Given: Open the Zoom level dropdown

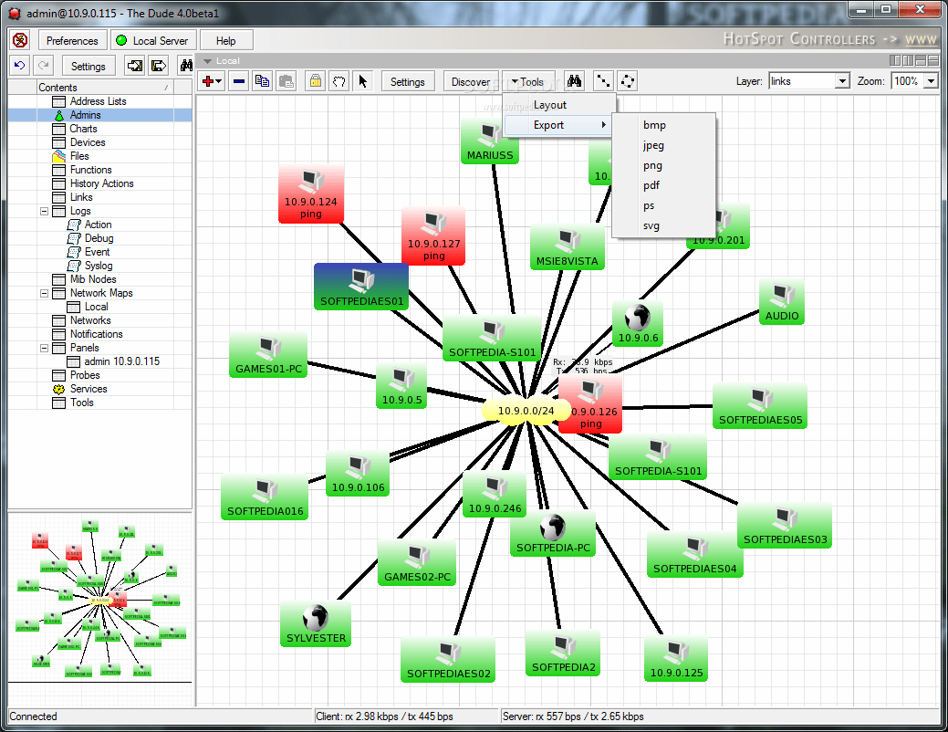Looking at the screenshot, I should tap(932, 80).
